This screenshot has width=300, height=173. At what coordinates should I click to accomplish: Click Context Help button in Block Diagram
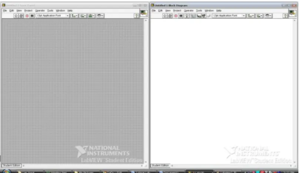(x=285, y=15)
